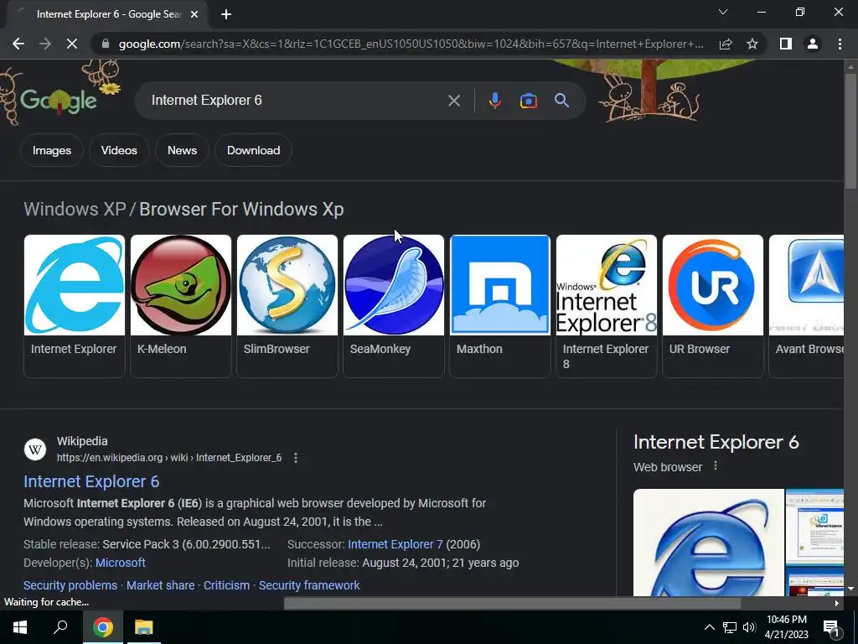858x644 pixels.
Task: Switch to the Images filter
Action: pos(52,150)
